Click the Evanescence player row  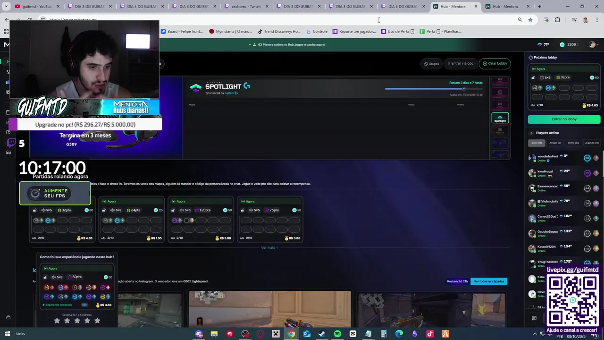coord(564,188)
